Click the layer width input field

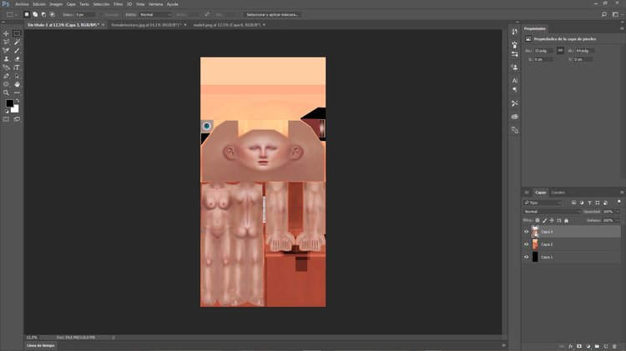point(543,51)
